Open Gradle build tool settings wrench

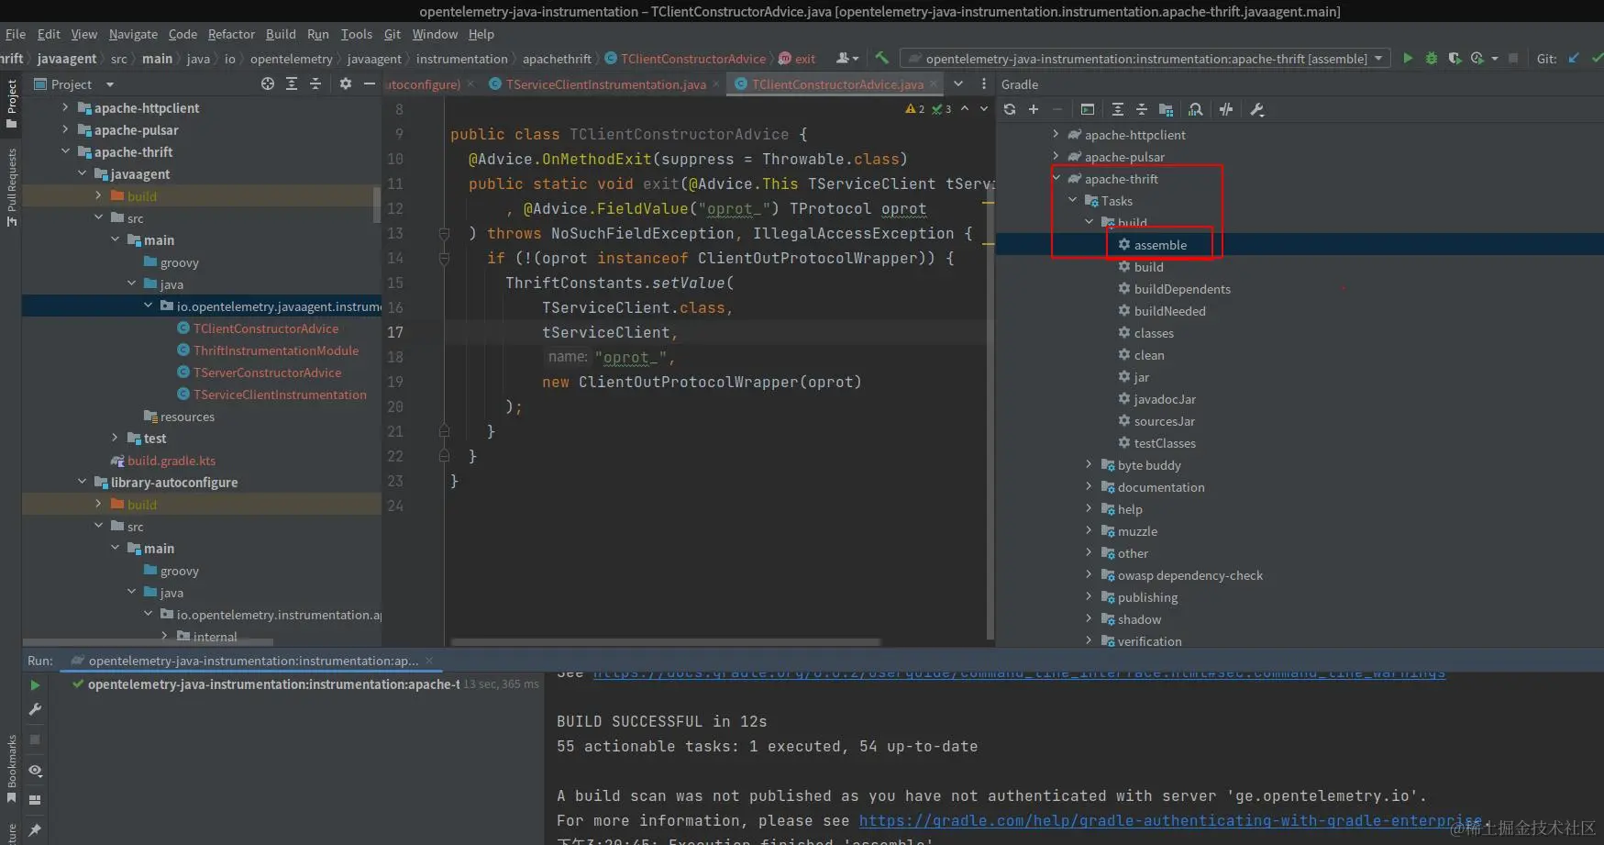pyautogui.click(x=1257, y=110)
